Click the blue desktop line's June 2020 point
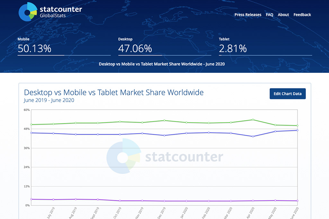 (298, 130)
